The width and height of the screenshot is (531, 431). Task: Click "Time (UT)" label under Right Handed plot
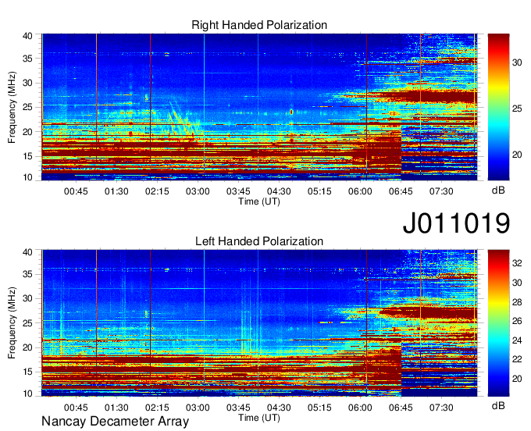point(259,201)
